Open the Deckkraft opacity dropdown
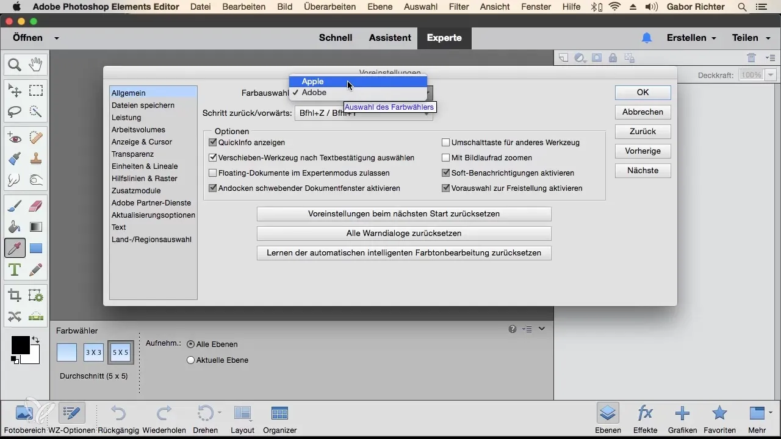Screen dimensions: 781x439 point(771,76)
